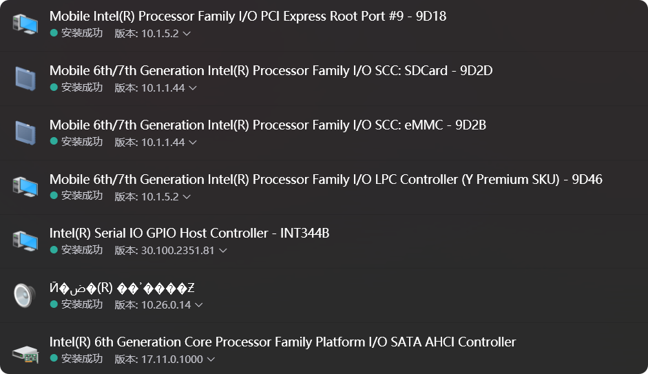Image resolution: width=648 pixels, height=374 pixels.
Task: Click the Serial IO GPIO Host Controller icon
Action: 25,240
